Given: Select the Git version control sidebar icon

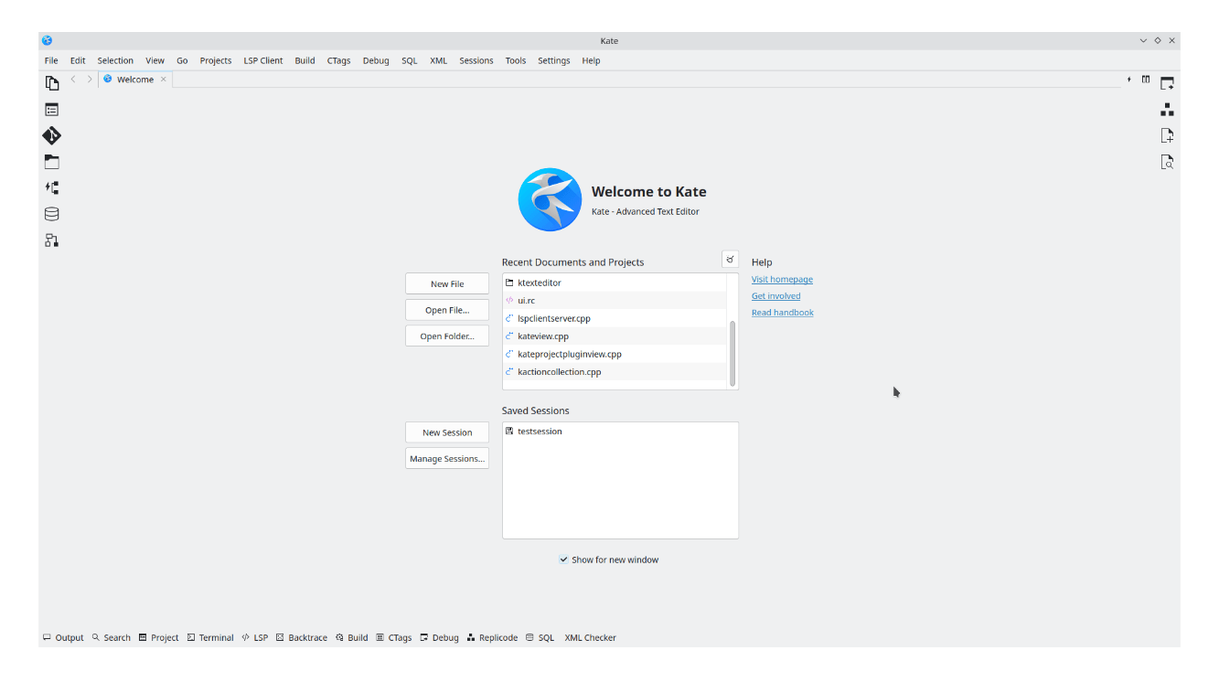Looking at the screenshot, I should click(x=52, y=135).
